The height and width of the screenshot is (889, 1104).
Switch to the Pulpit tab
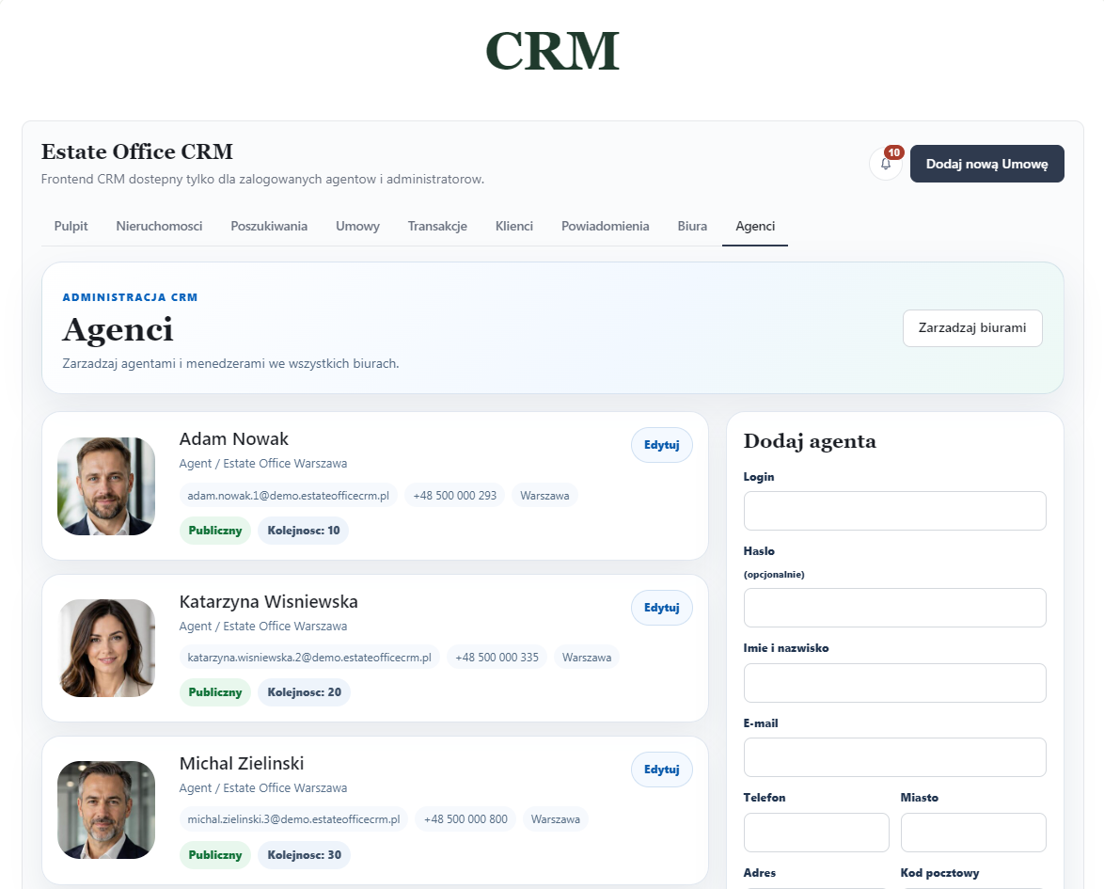pos(71,226)
